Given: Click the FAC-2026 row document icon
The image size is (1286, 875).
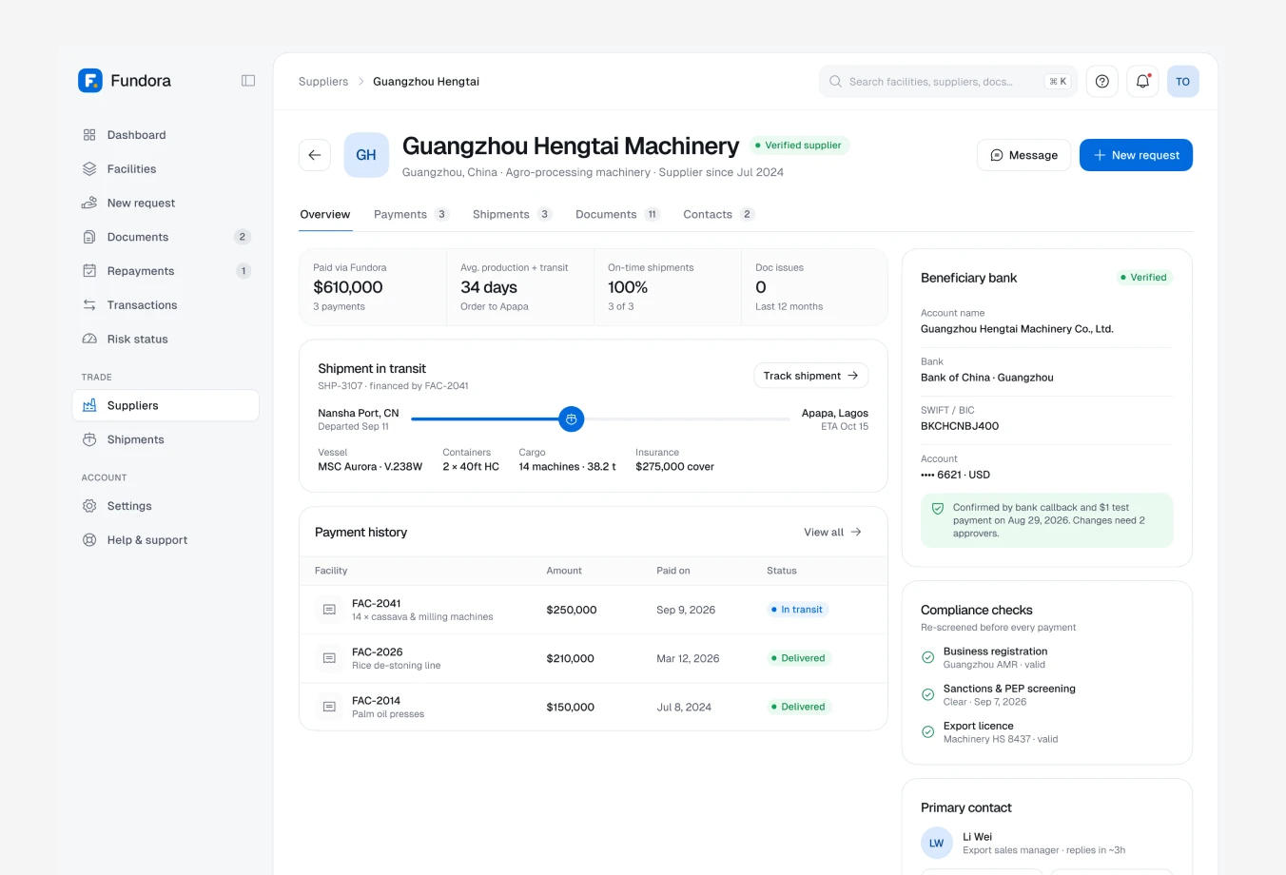Looking at the screenshot, I should pyautogui.click(x=329, y=658).
